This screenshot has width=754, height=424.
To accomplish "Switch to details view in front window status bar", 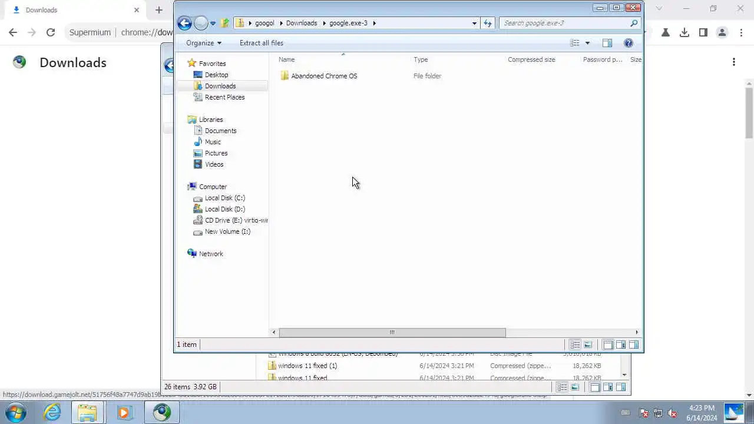I will tap(575, 345).
